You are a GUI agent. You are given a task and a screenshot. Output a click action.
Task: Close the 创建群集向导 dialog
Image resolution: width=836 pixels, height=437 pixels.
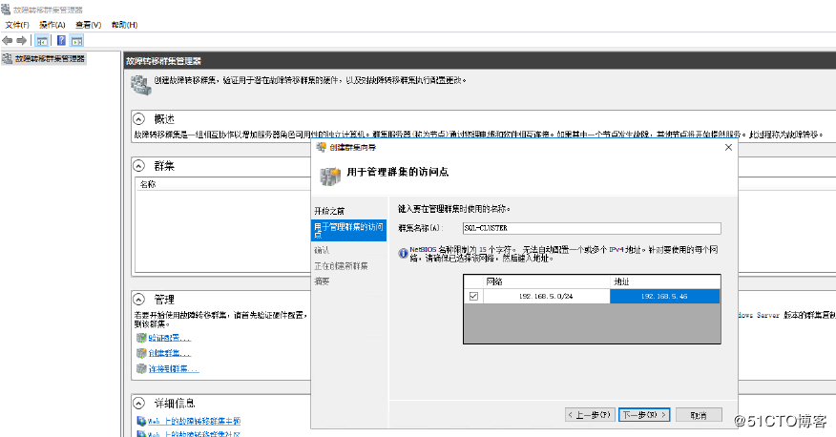tap(728, 147)
